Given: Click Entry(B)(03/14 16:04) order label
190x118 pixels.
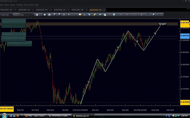Looking at the screenshot, I should click(x=19, y=43).
